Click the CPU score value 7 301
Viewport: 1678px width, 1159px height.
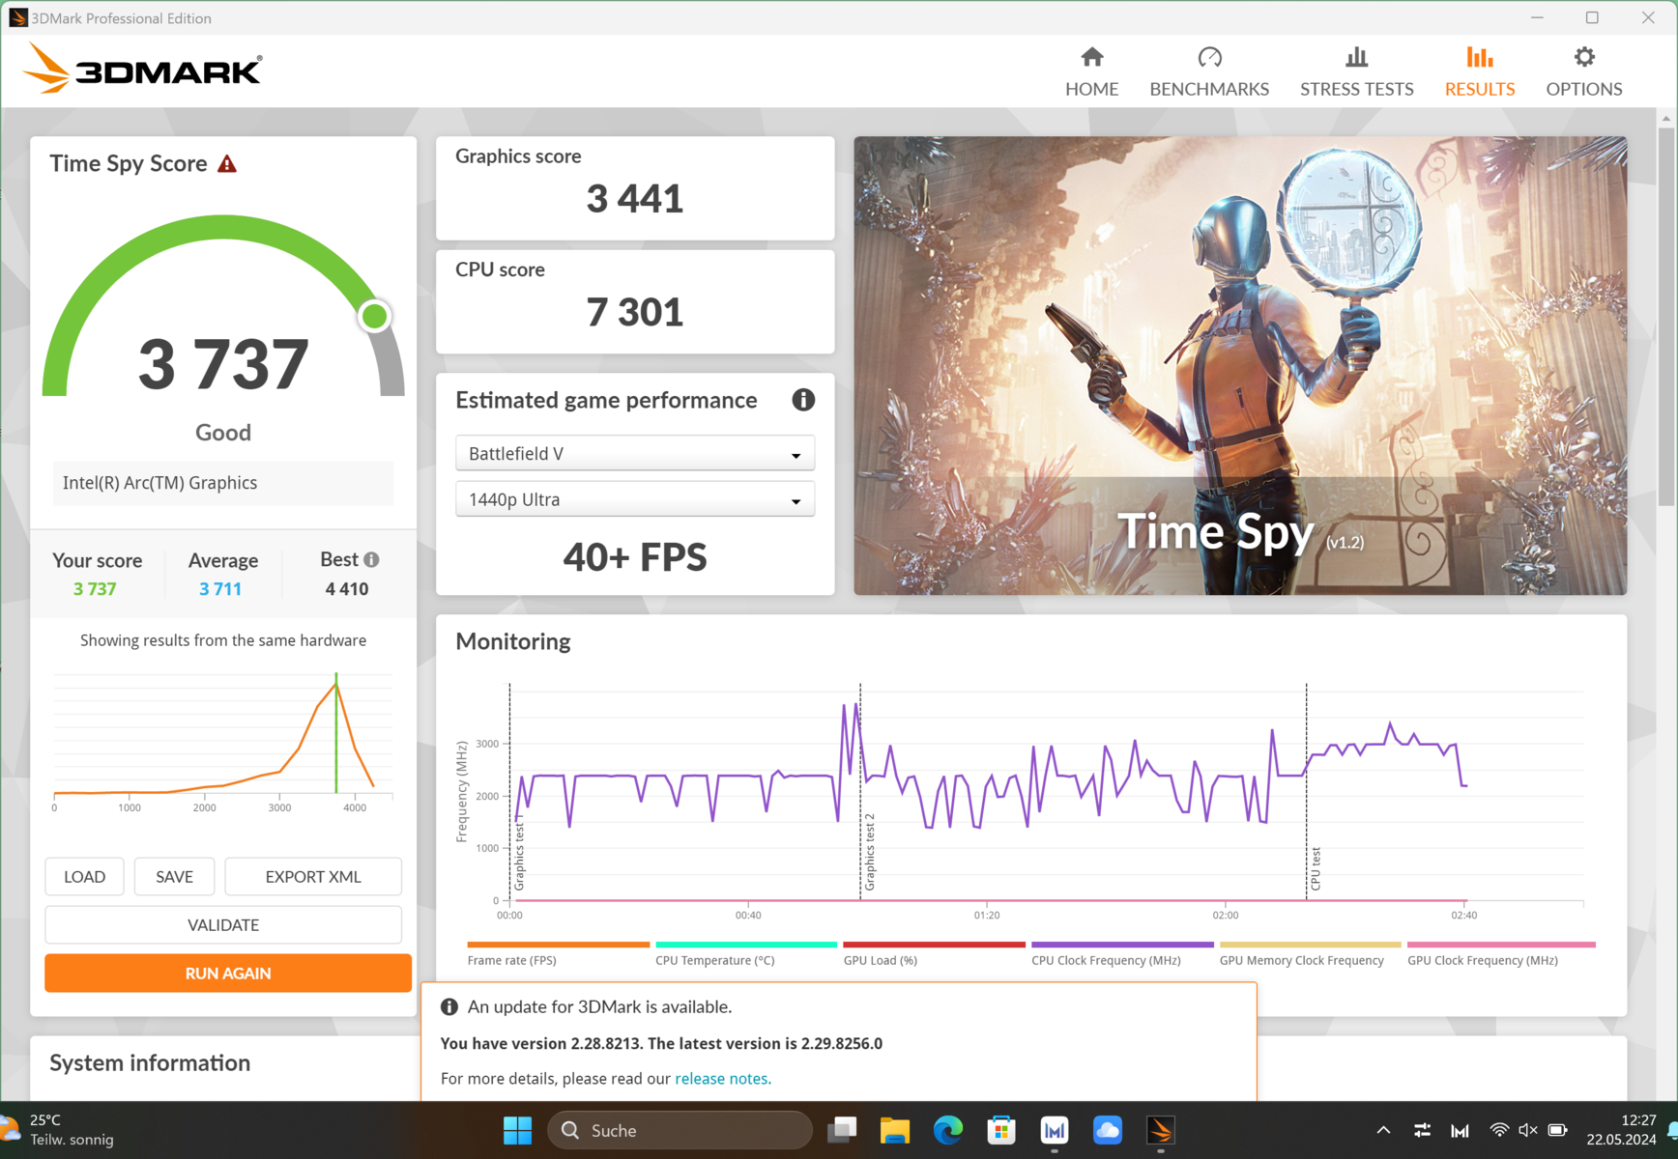pyautogui.click(x=635, y=313)
